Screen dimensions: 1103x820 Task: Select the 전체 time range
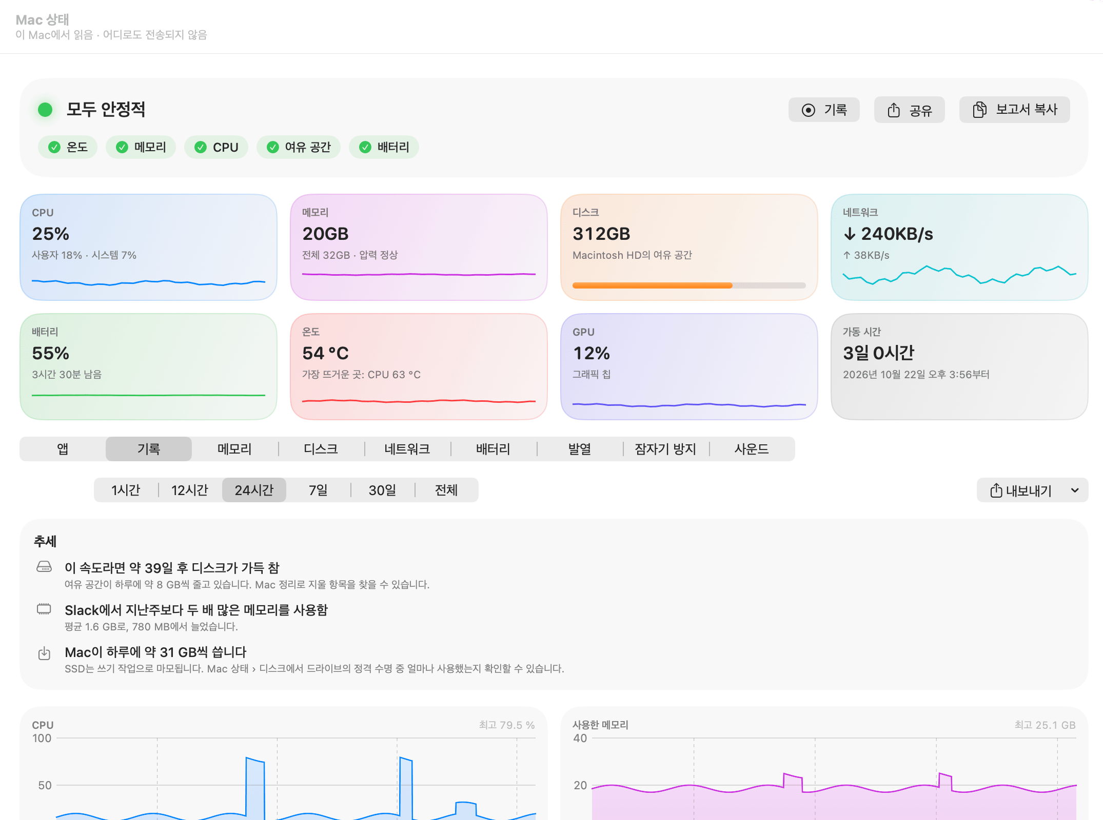coord(446,490)
